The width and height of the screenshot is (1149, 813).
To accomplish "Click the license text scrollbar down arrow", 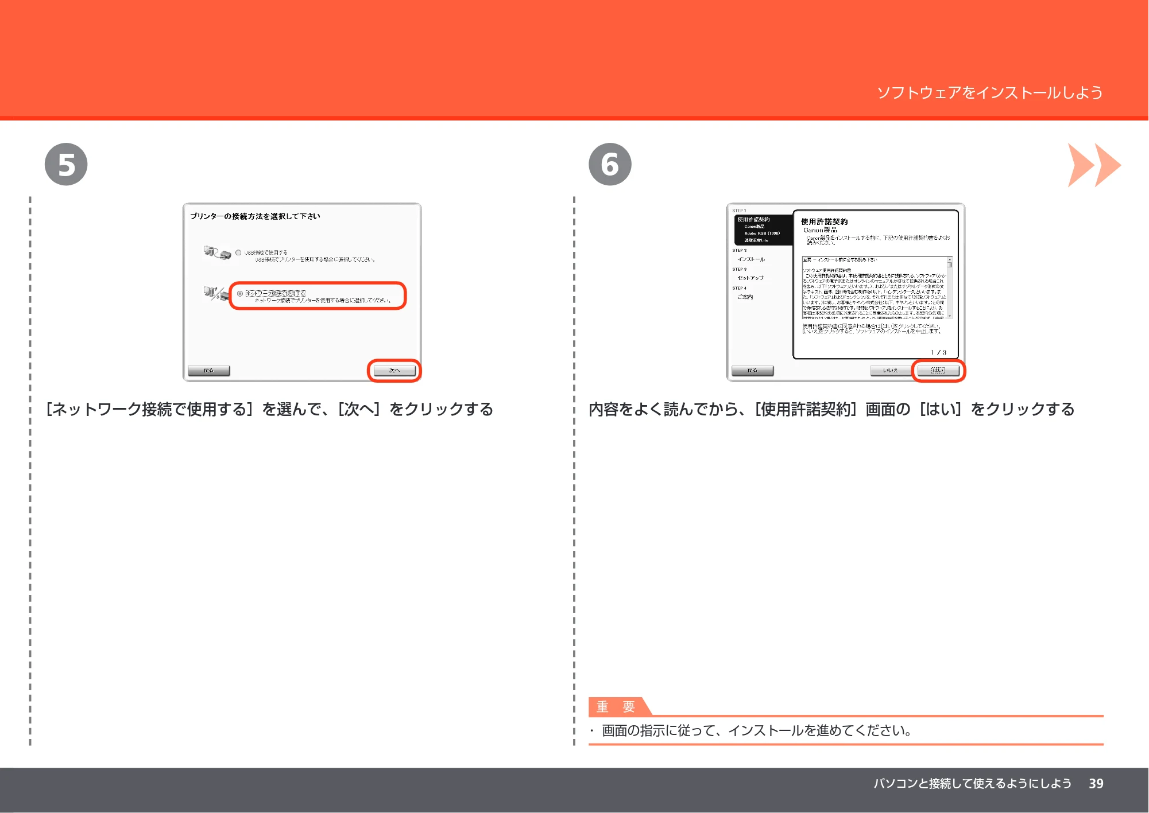I will pos(950,316).
